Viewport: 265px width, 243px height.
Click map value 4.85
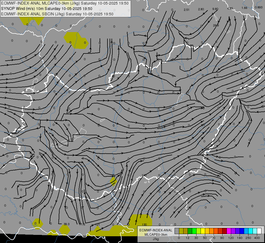tap(230, 8)
